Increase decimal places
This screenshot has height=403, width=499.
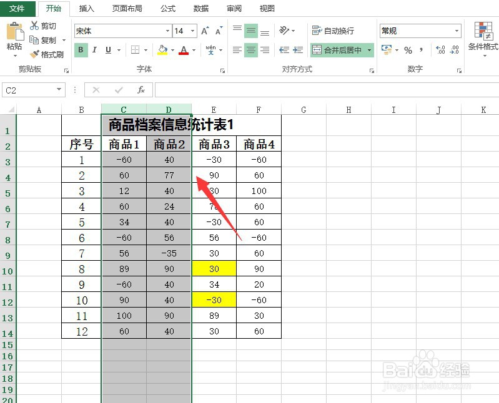tap(440, 50)
